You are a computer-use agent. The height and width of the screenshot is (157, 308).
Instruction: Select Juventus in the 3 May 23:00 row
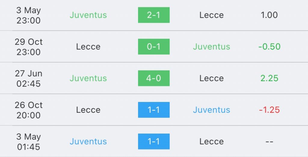pyautogui.click(x=88, y=15)
